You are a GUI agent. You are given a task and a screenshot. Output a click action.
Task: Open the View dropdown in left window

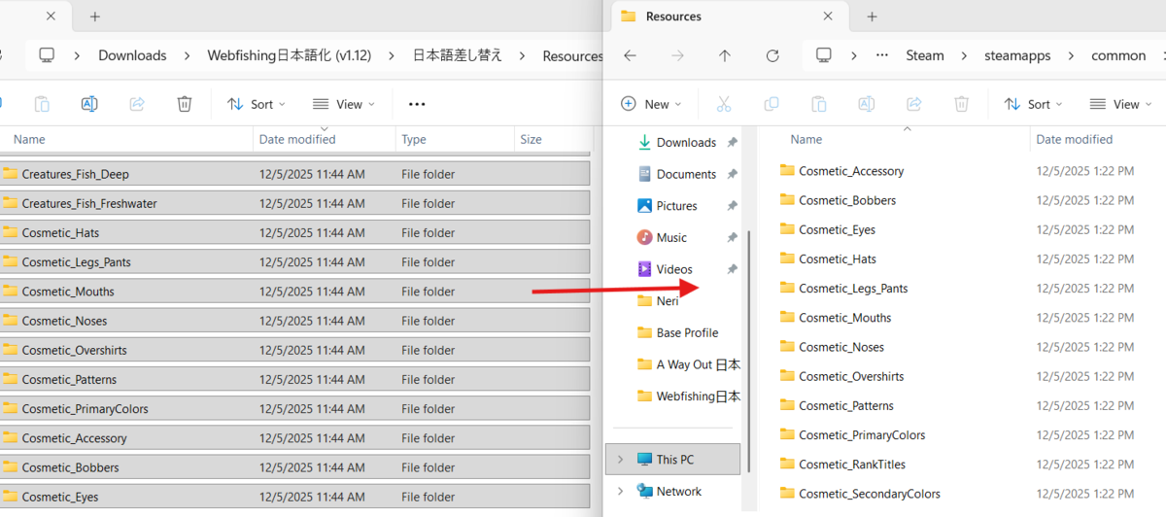(x=342, y=104)
